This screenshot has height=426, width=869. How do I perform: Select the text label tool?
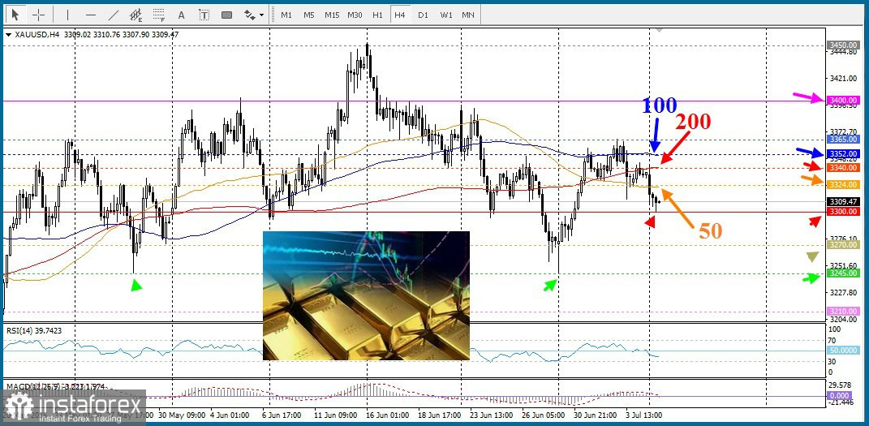[x=204, y=15]
